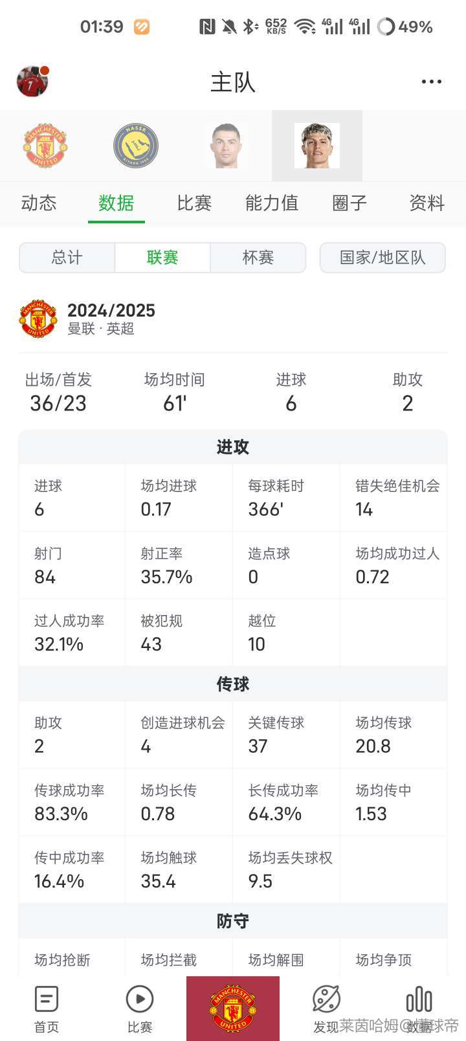Switch to the 能力值 tab
This screenshot has height=1041, width=466.
coord(272,203)
